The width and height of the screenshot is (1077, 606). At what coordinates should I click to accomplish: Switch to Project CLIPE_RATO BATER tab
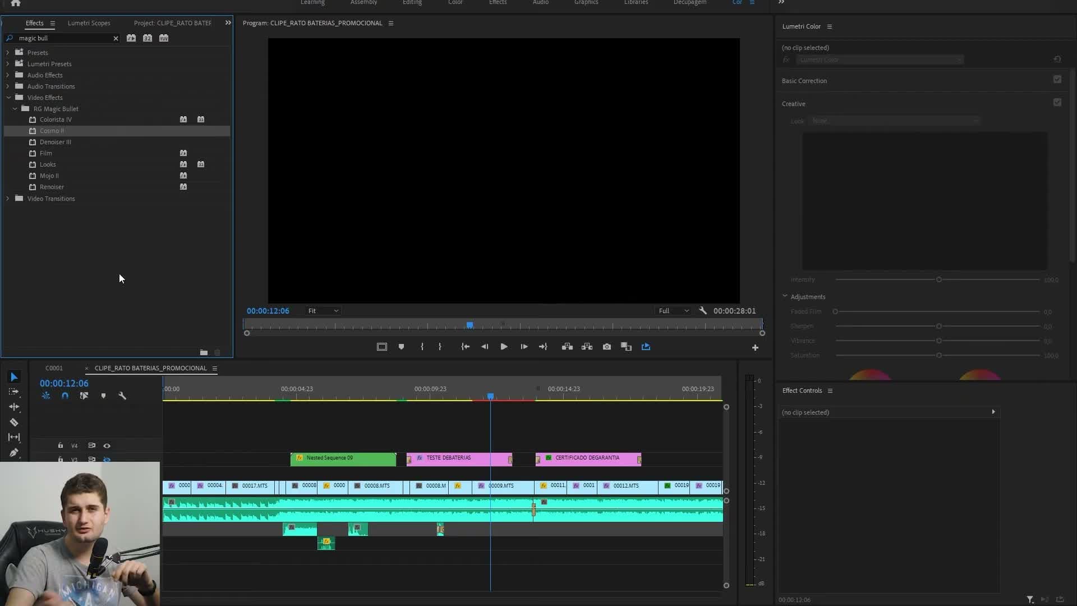click(172, 23)
